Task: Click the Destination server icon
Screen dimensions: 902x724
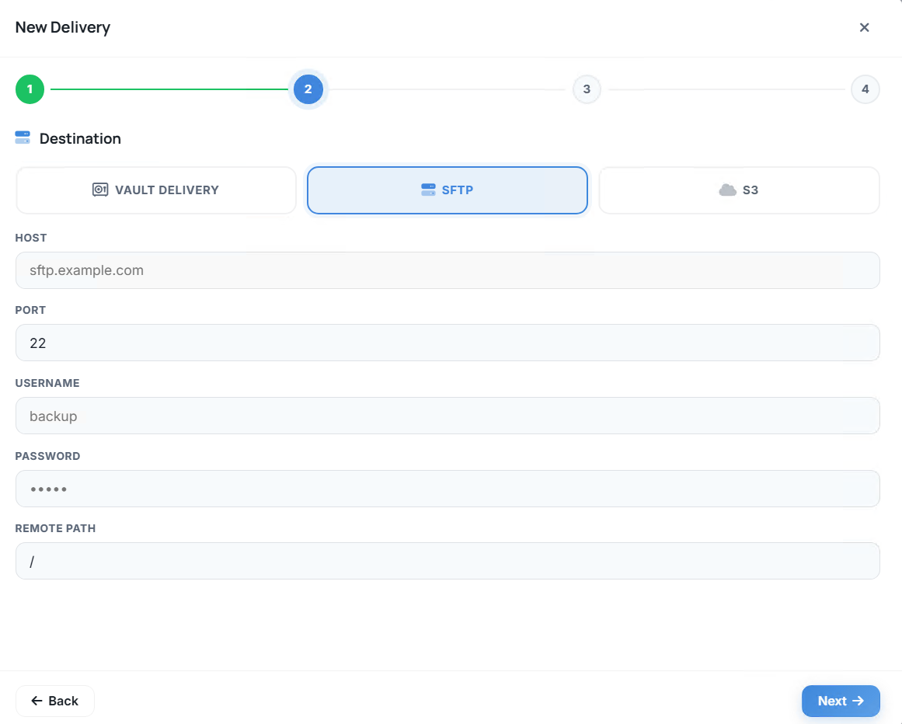Action: click(23, 137)
